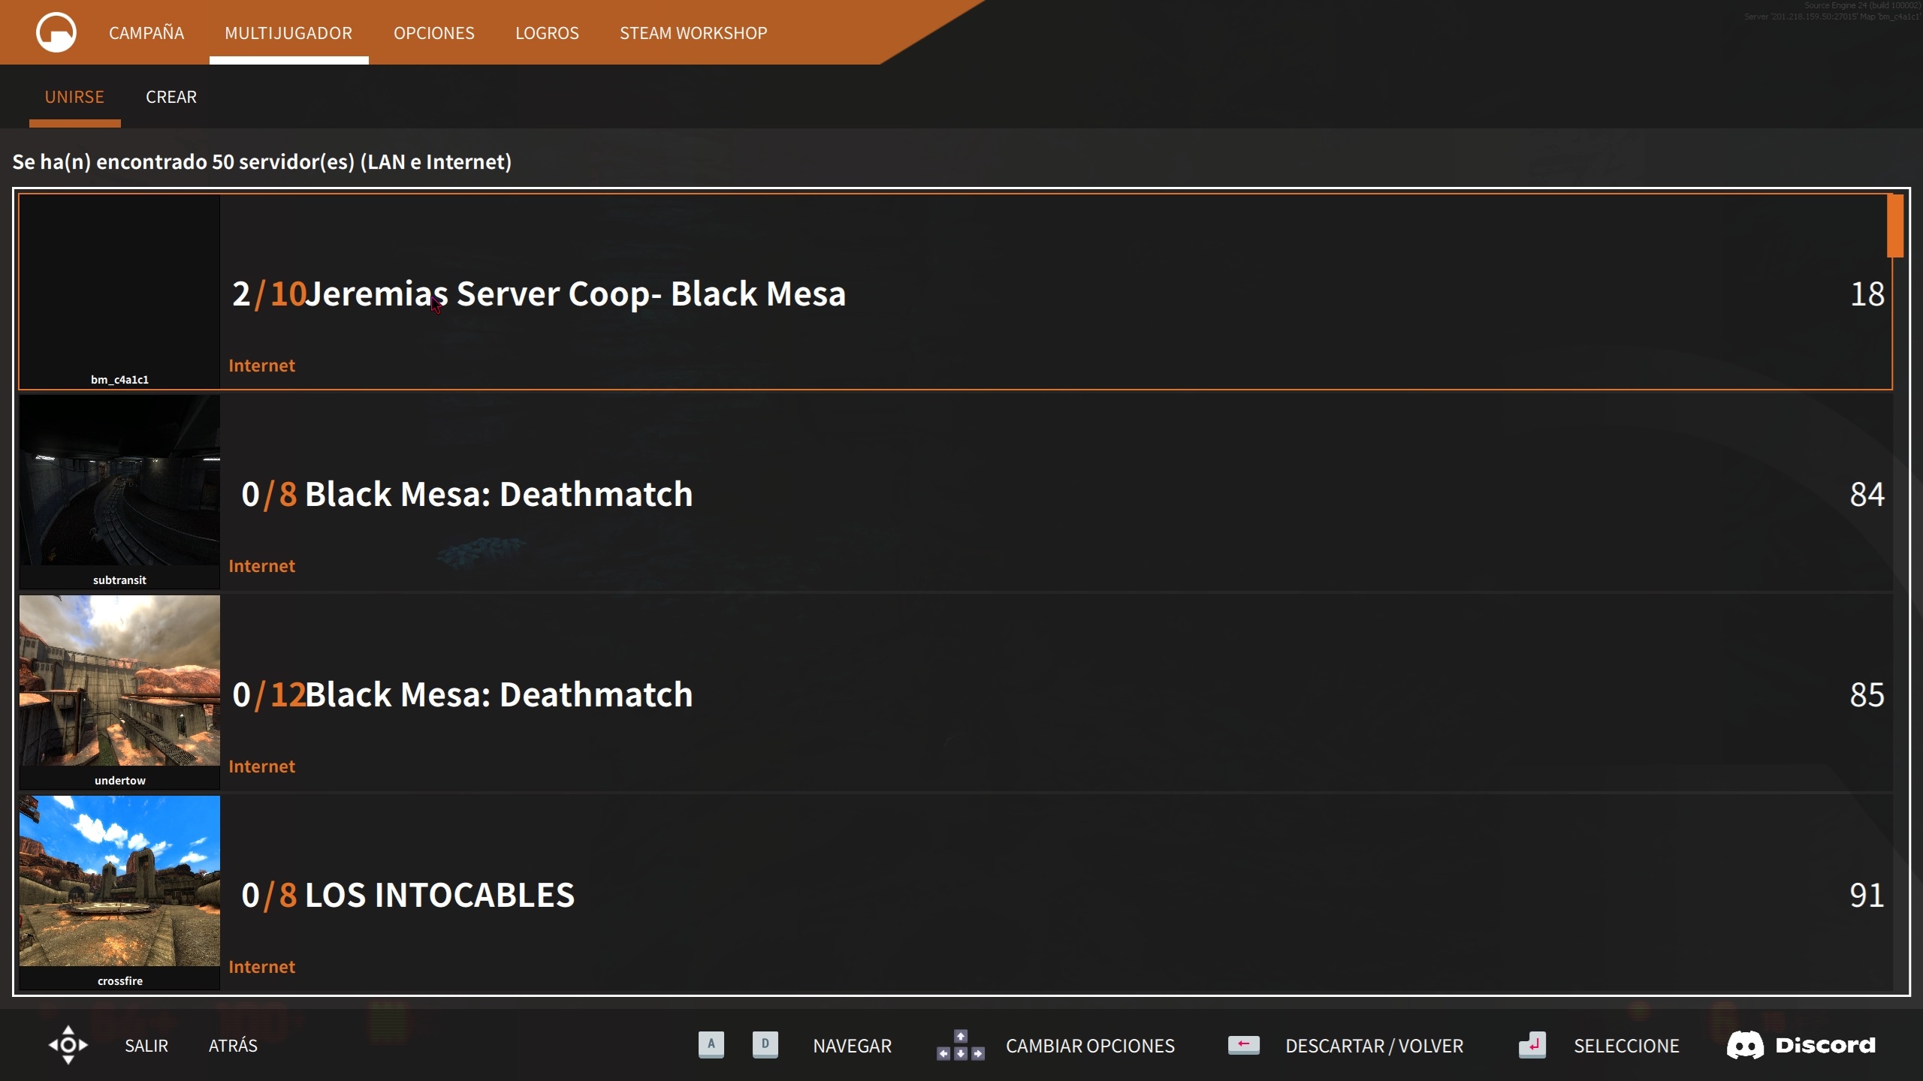
Task: Click Cambiar Opciones in the footer
Action: pos(1090,1046)
